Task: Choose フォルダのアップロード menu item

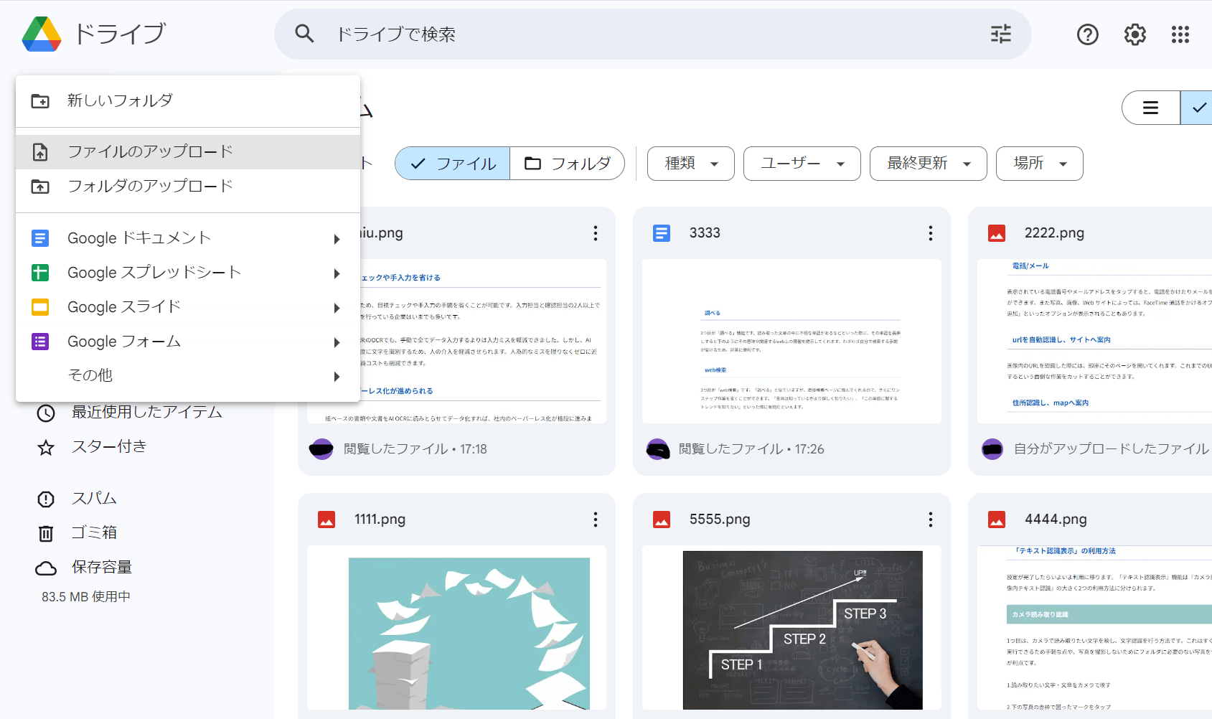Action: tap(188, 187)
